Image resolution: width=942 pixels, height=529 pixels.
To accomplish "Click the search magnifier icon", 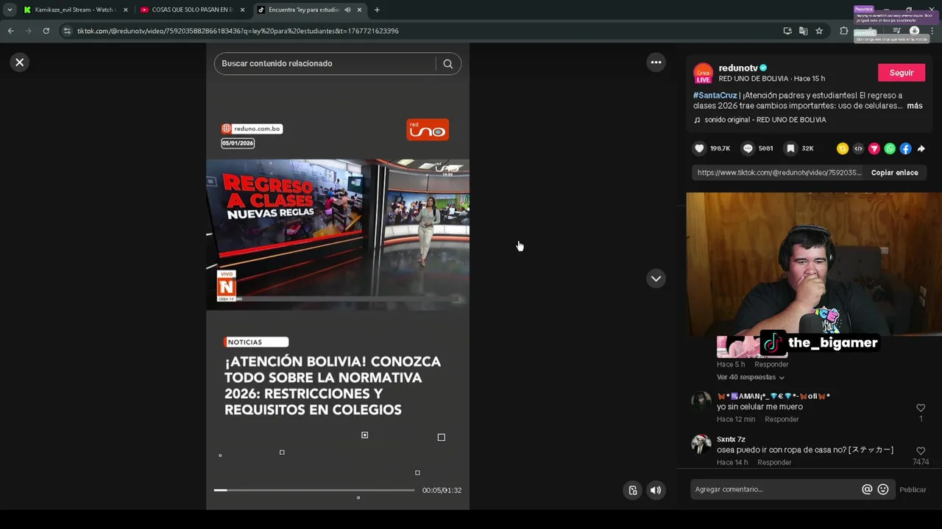I will pyautogui.click(x=447, y=64).
